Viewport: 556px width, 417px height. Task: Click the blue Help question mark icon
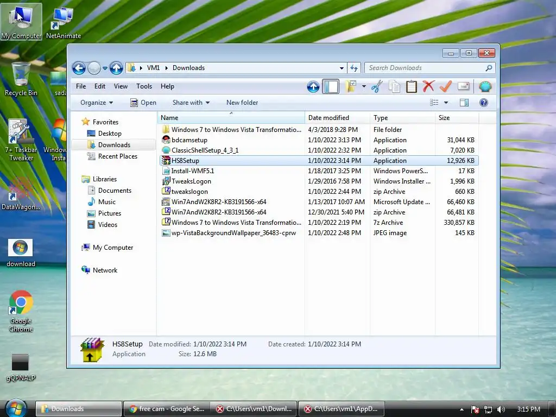click(484, 103)
